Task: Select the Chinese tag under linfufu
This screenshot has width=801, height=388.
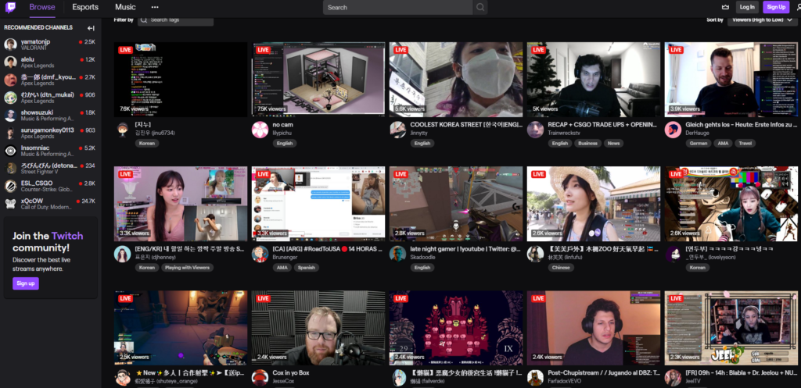Action: (x=560, y=267)
